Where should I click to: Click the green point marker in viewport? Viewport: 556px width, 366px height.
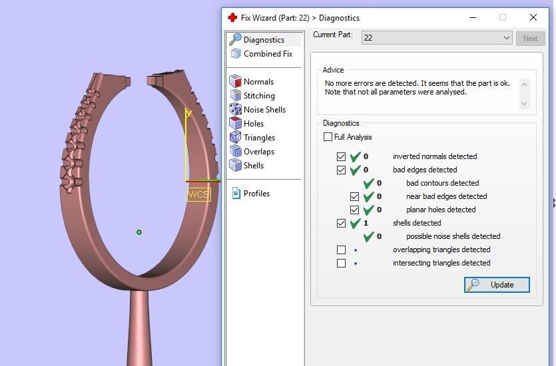click(139, 232)
